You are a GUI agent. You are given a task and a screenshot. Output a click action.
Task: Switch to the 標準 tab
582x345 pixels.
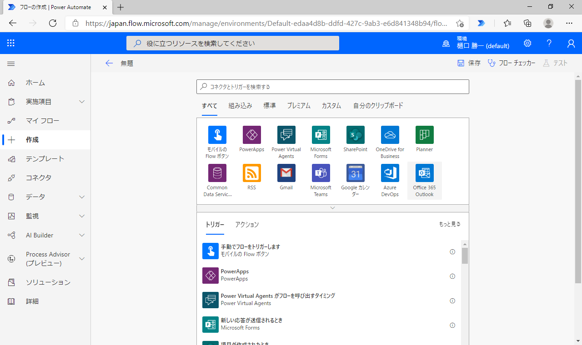click(270, 106)
